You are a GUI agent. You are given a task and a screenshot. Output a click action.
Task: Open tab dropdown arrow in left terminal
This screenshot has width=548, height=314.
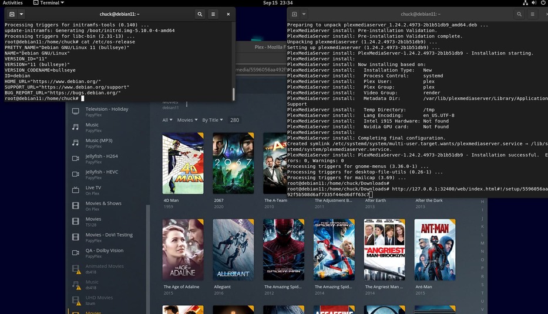click(x=22, y=14)
